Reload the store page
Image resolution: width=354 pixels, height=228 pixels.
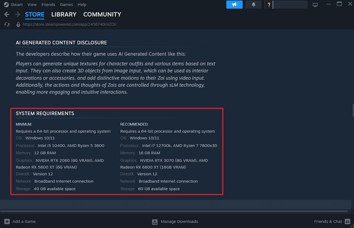pos(7,25)
